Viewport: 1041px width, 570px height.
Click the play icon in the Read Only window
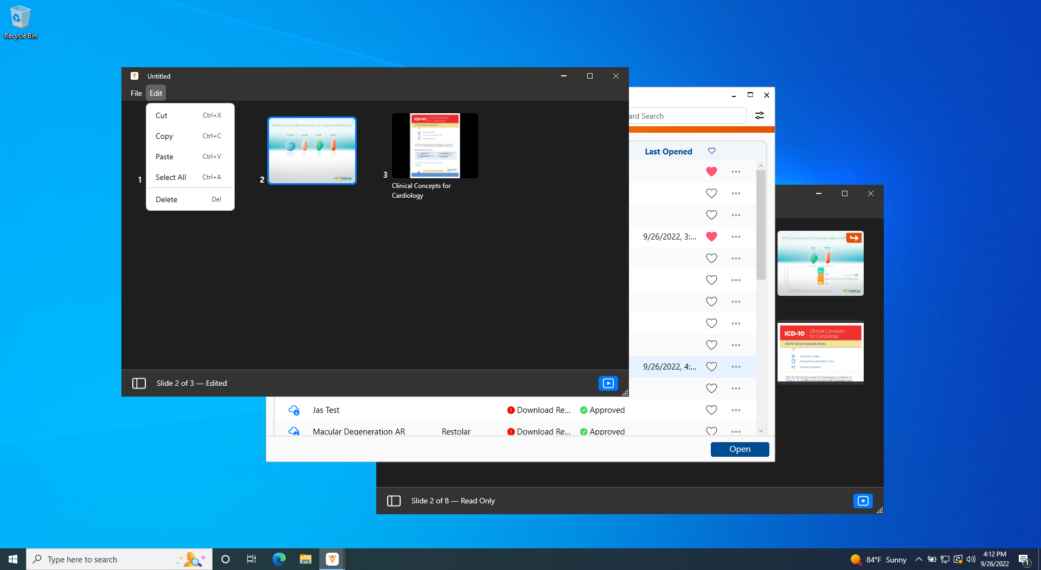862,501
